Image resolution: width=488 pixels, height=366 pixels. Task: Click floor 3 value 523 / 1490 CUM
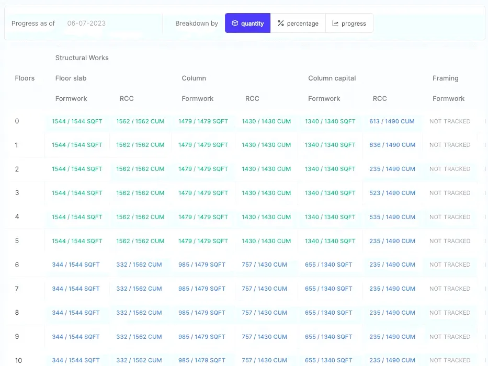pos(392,193)
